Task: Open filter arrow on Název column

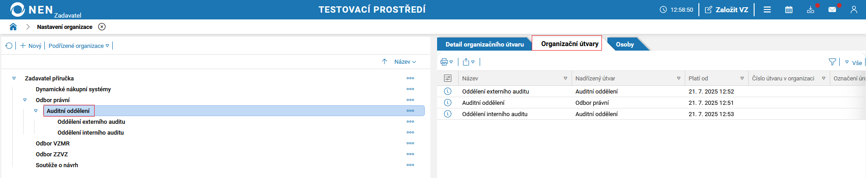Action: (x=565, y=78)
